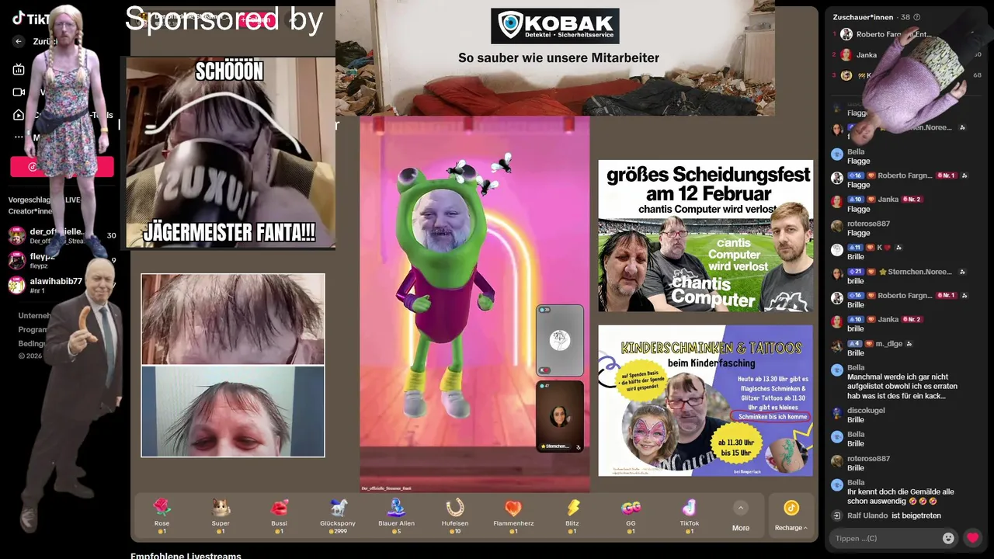Open suggested live creator fleypz
Viewport: 994px width, 559px height.
[61, 261]
